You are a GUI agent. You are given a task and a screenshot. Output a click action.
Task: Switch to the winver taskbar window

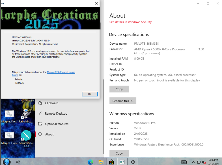point(122,162)
